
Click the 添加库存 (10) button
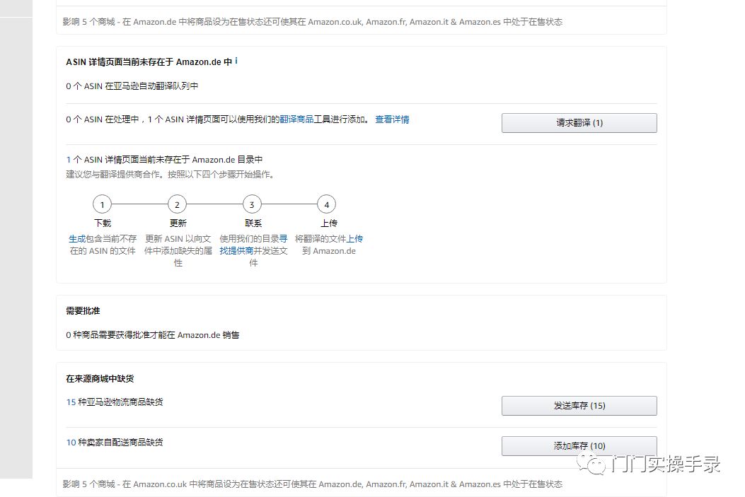pyautogui.click(x=579, y=446)
